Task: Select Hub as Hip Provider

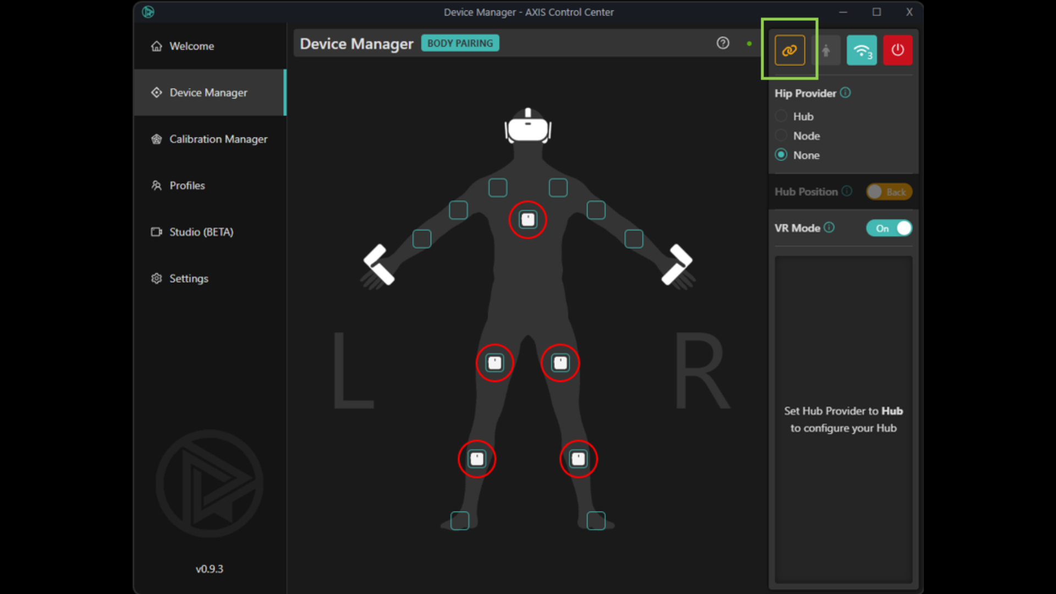Action: coord(781,117)
